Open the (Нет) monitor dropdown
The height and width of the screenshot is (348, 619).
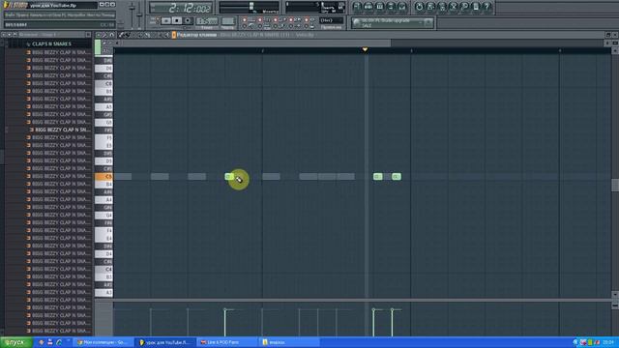(331, 20)
